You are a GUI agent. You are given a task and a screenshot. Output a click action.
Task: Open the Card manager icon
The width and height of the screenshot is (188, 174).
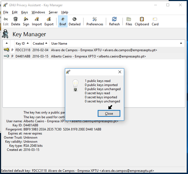coord(155,22)
